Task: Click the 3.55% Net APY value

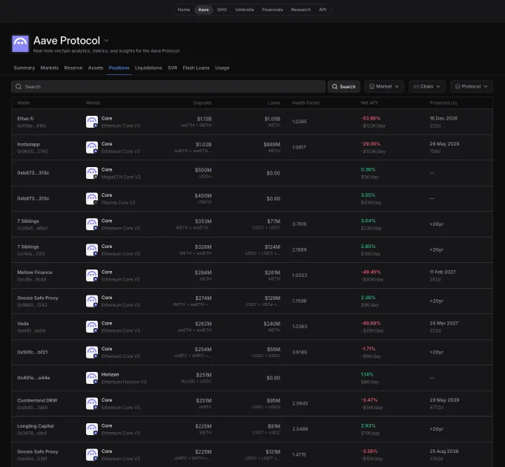Action: point(368,195)
